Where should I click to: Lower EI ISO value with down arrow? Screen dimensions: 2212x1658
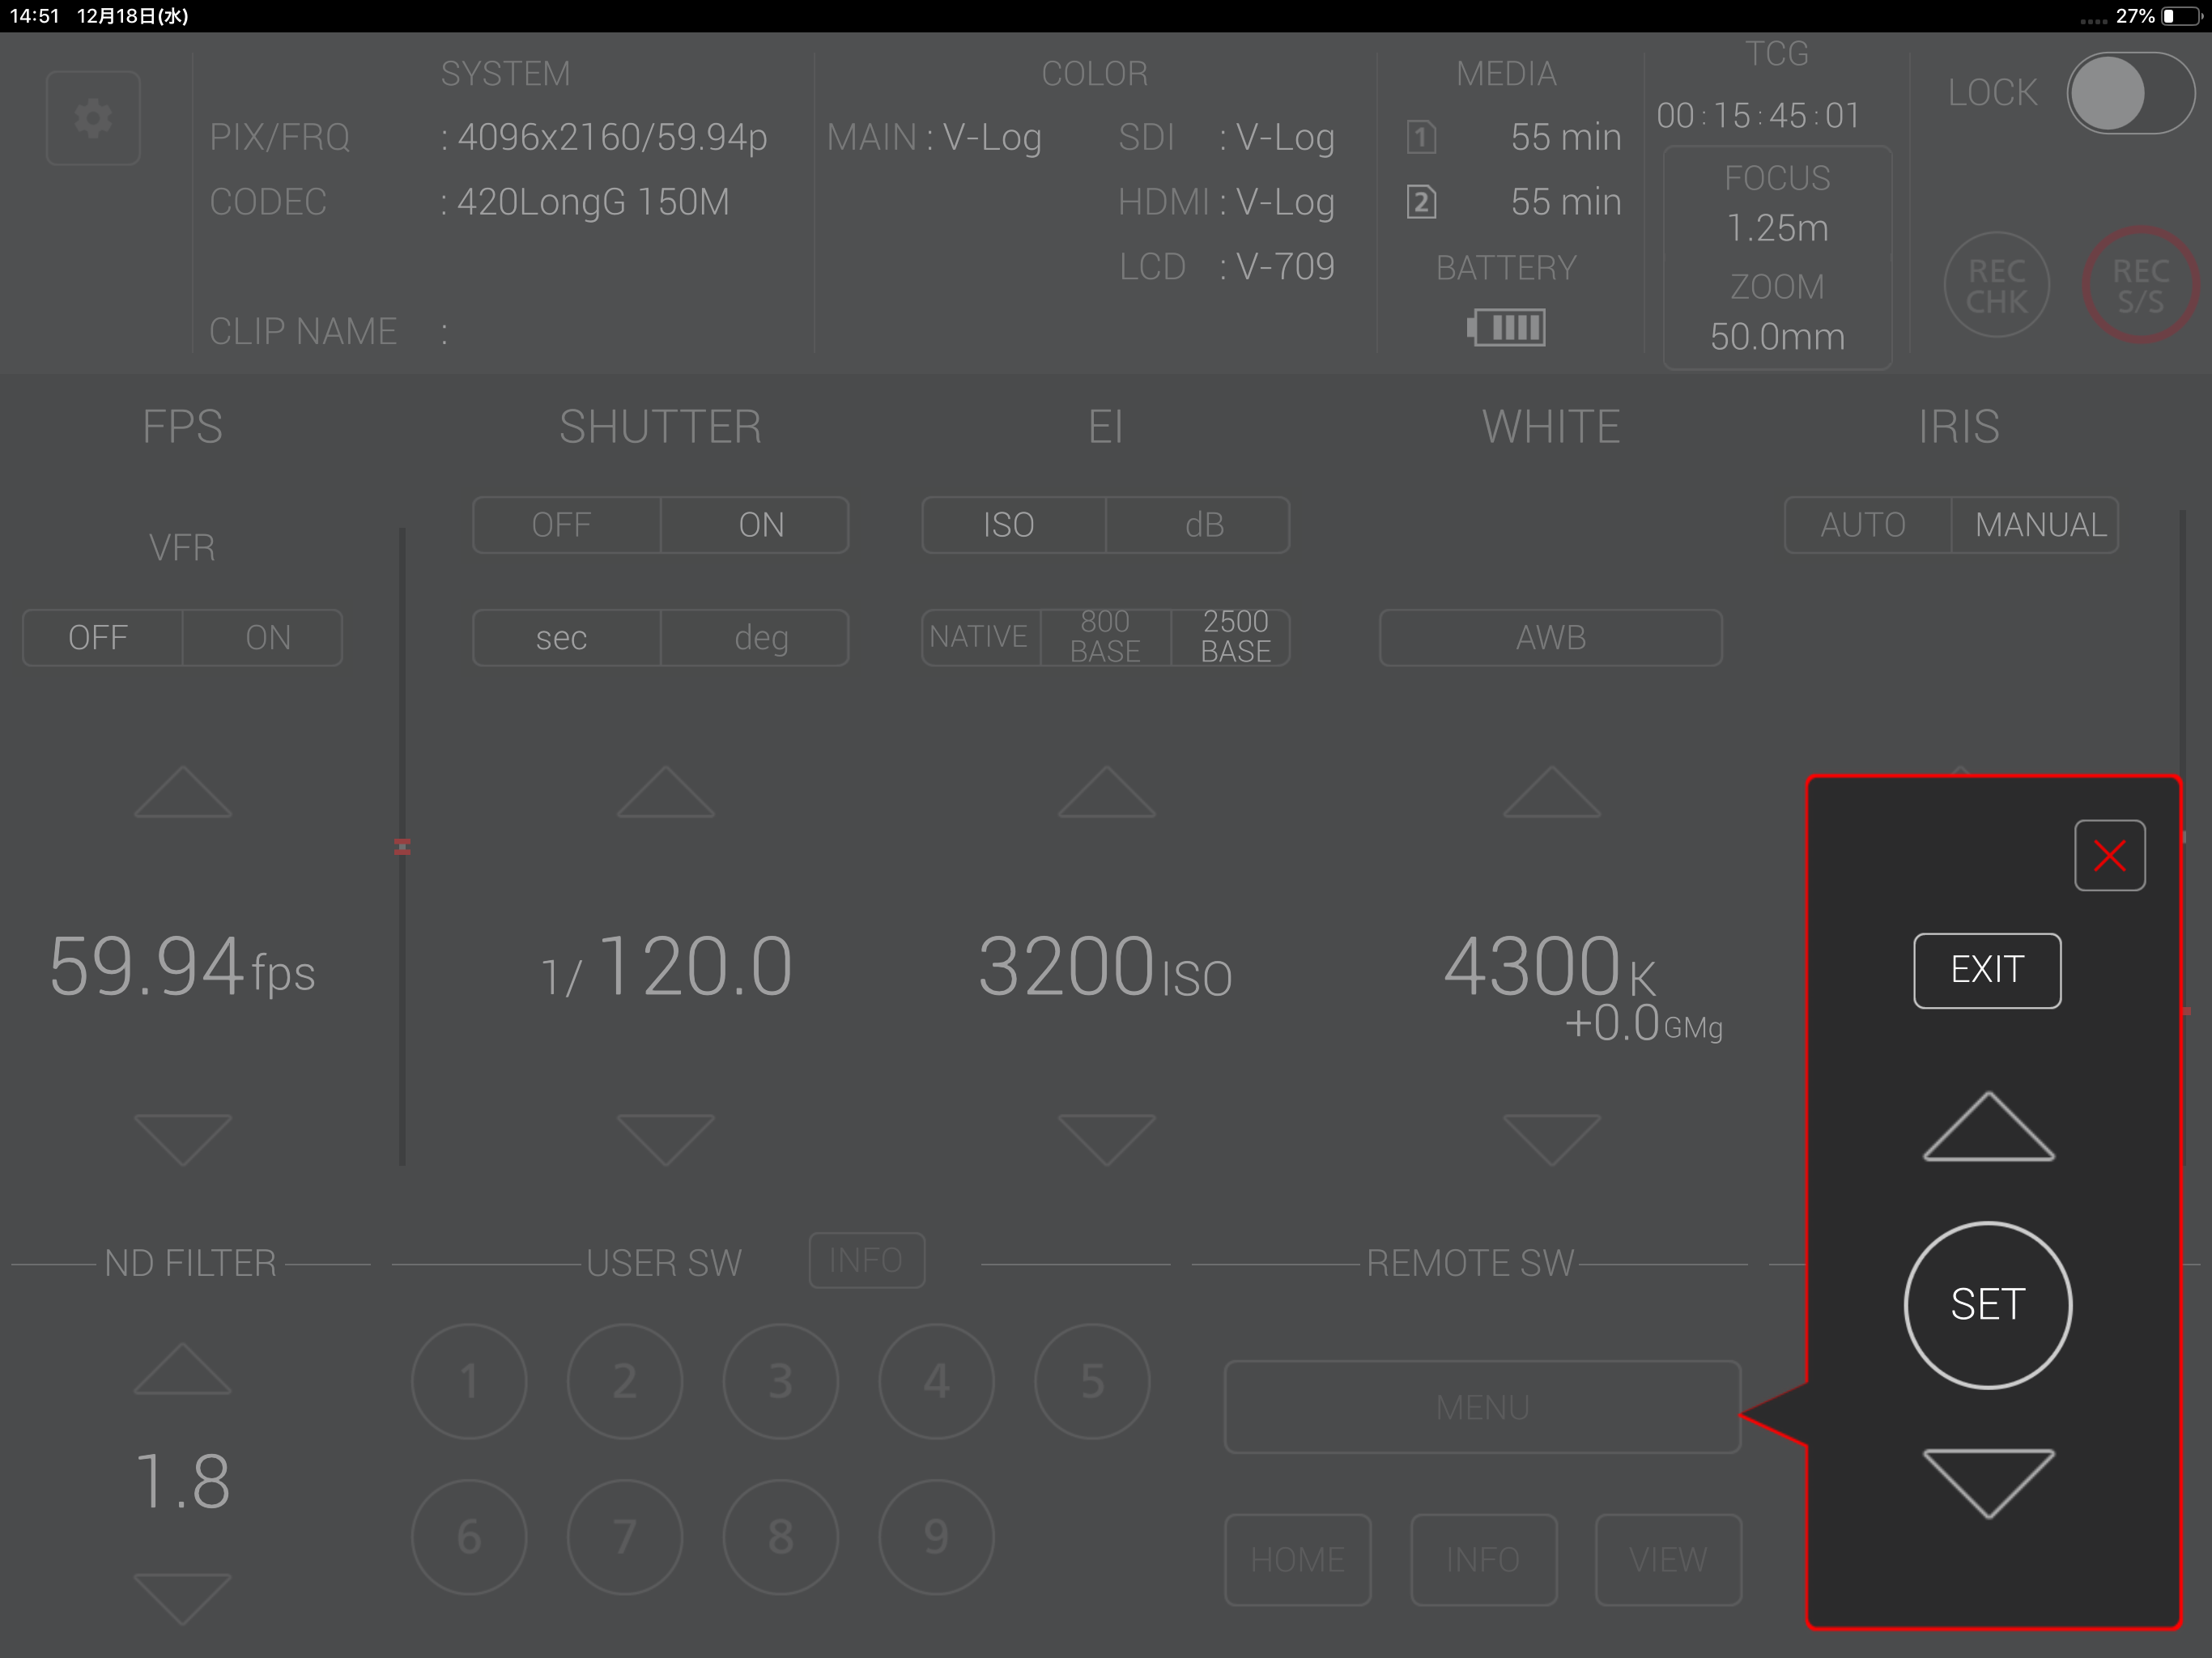pos(1107,1139)
